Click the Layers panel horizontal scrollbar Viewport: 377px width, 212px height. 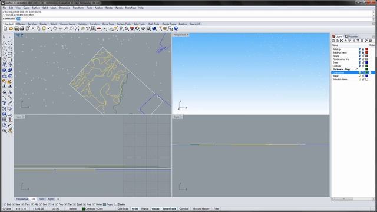click(x=352, y=199)
